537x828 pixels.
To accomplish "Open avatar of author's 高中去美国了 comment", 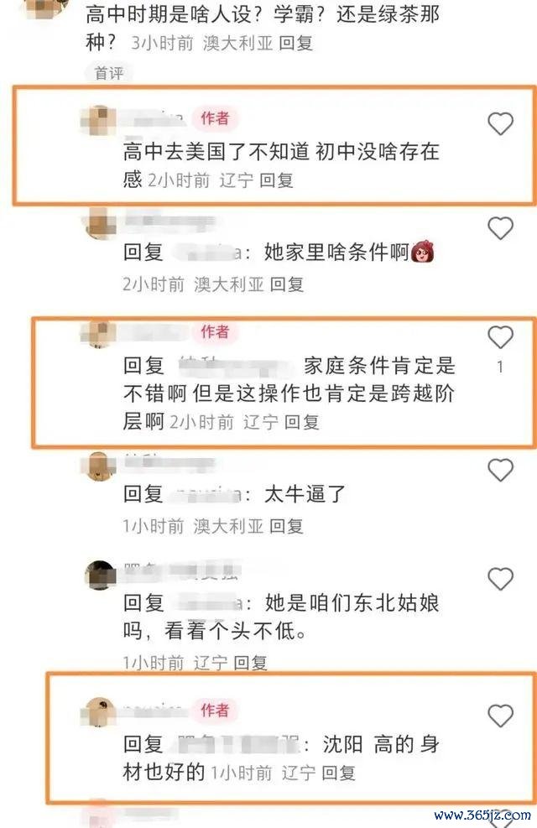I will click(x=99, y=120).
